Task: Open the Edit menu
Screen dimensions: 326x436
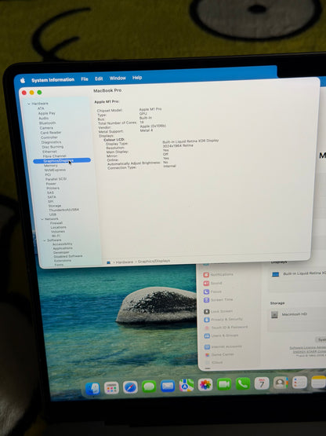Action: pos(99,79)
